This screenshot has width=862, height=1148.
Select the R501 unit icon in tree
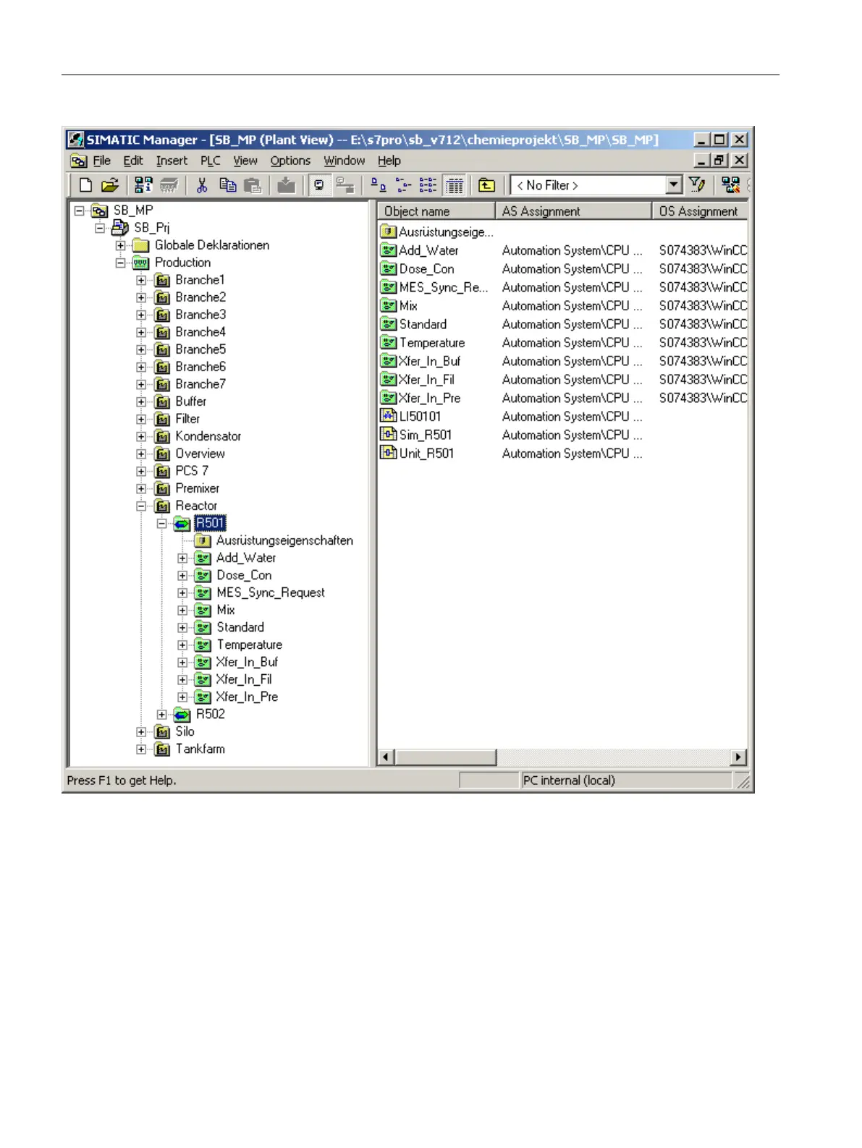tap(182, 524)
